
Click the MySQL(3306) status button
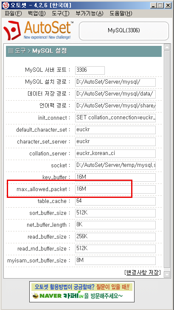(124, 31)
